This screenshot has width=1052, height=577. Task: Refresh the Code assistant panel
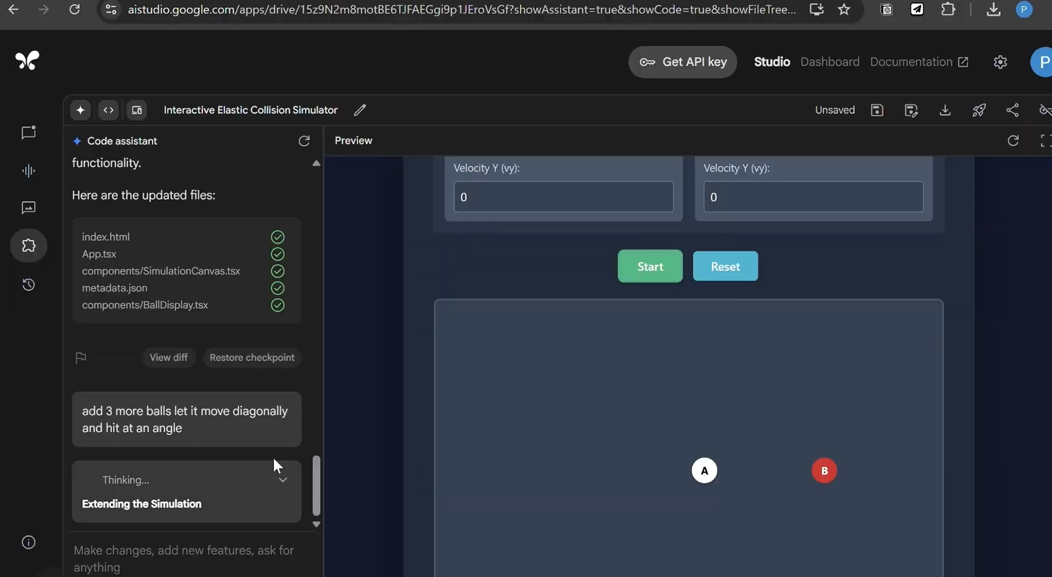click(304, 141)
